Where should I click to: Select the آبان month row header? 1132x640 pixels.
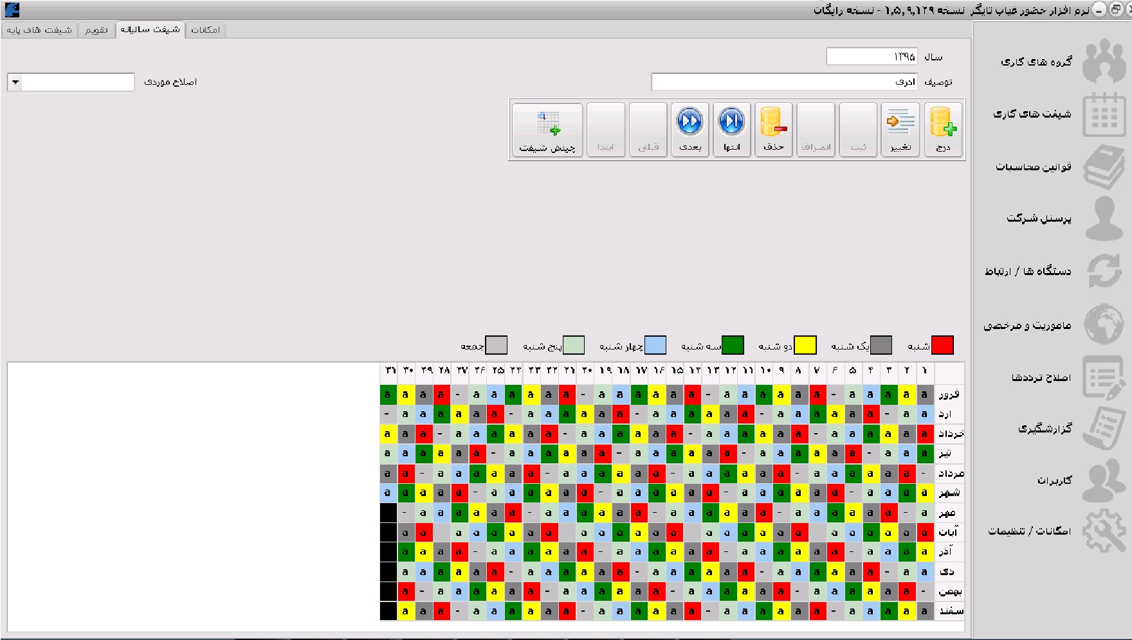click(949, 533)
